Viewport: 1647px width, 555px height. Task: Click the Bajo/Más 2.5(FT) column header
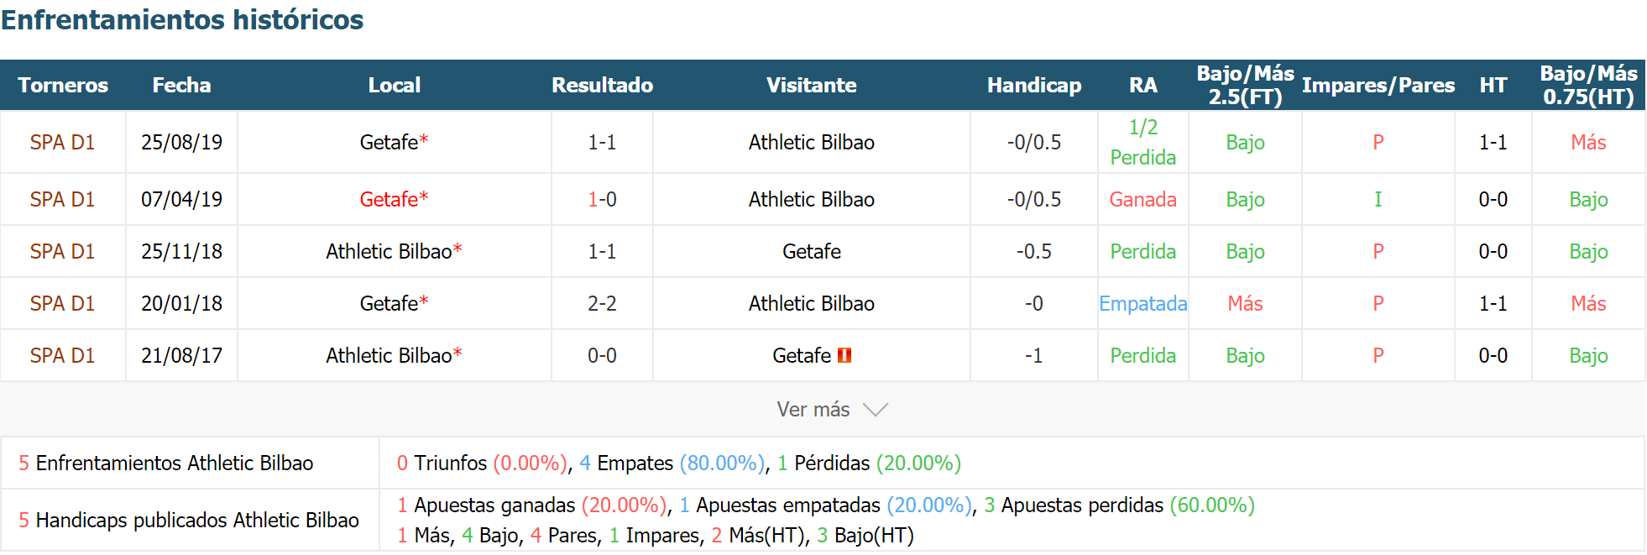(x=1245, y=85)
